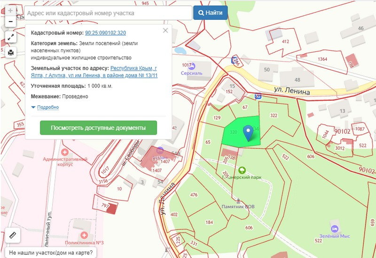Click the bus stop icon near parcel 67
The width and height of the screenshot is (376, 258).
coord(258,96)
